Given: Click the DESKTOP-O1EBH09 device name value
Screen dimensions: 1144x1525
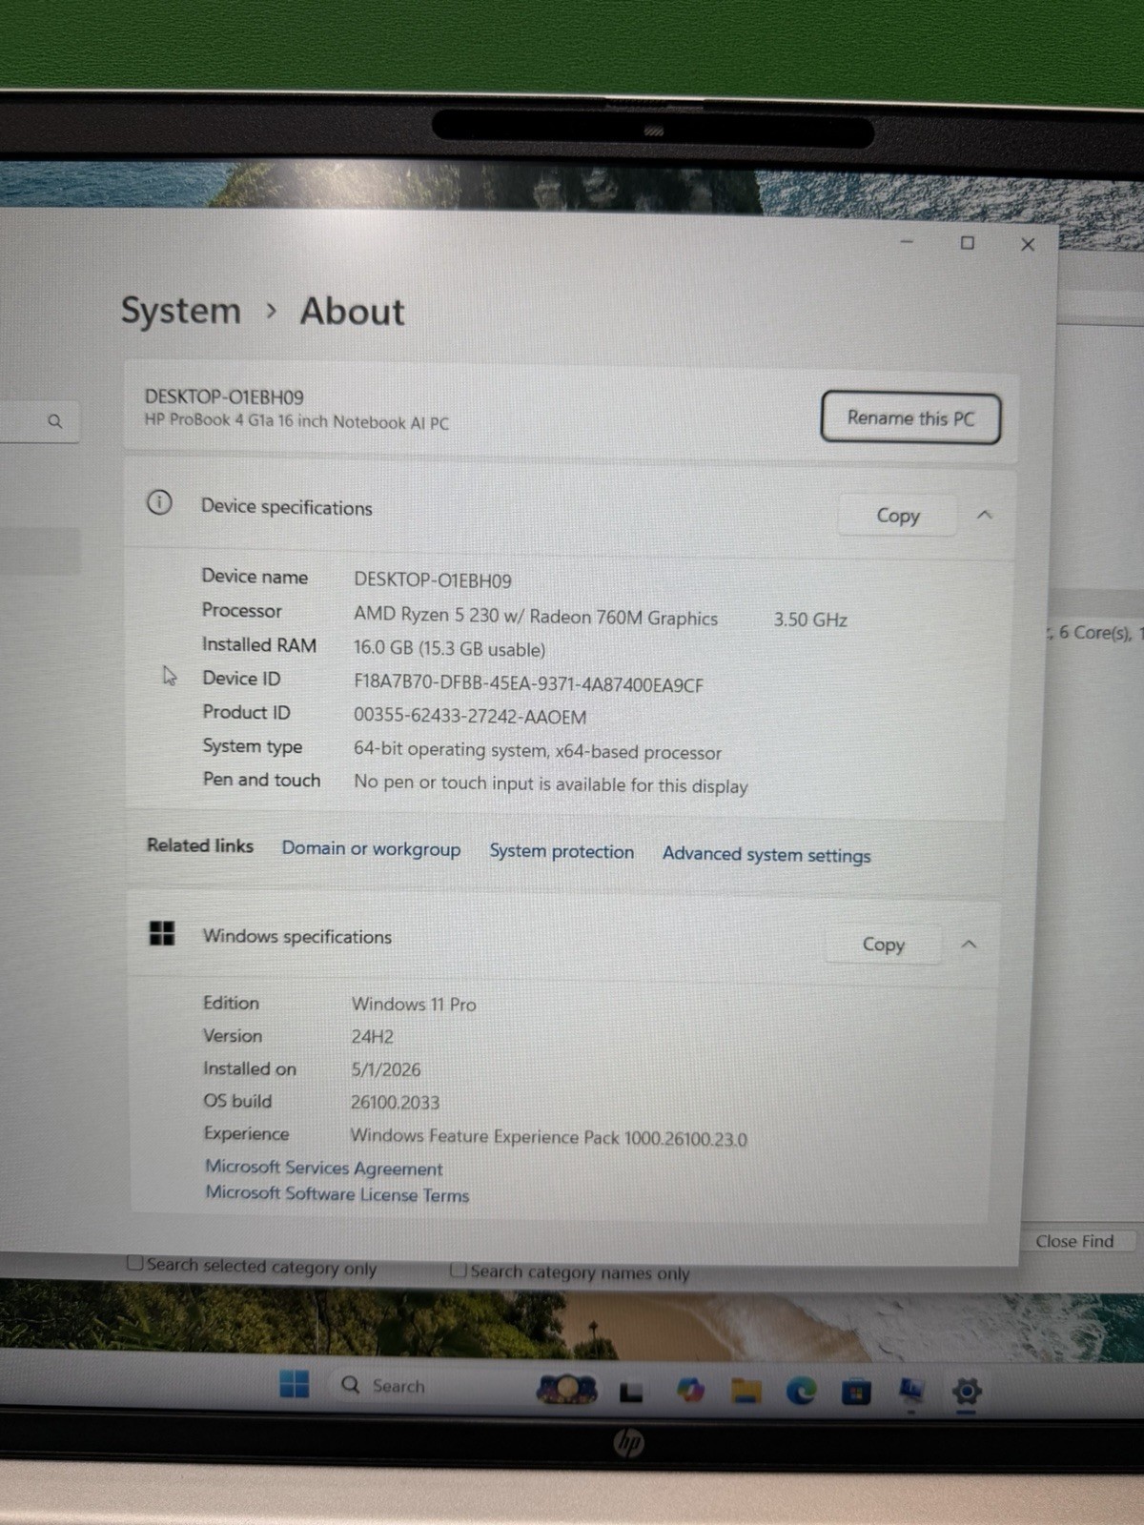Looking at the screenshot, I should pyautogui.click(x=433, y=579).
